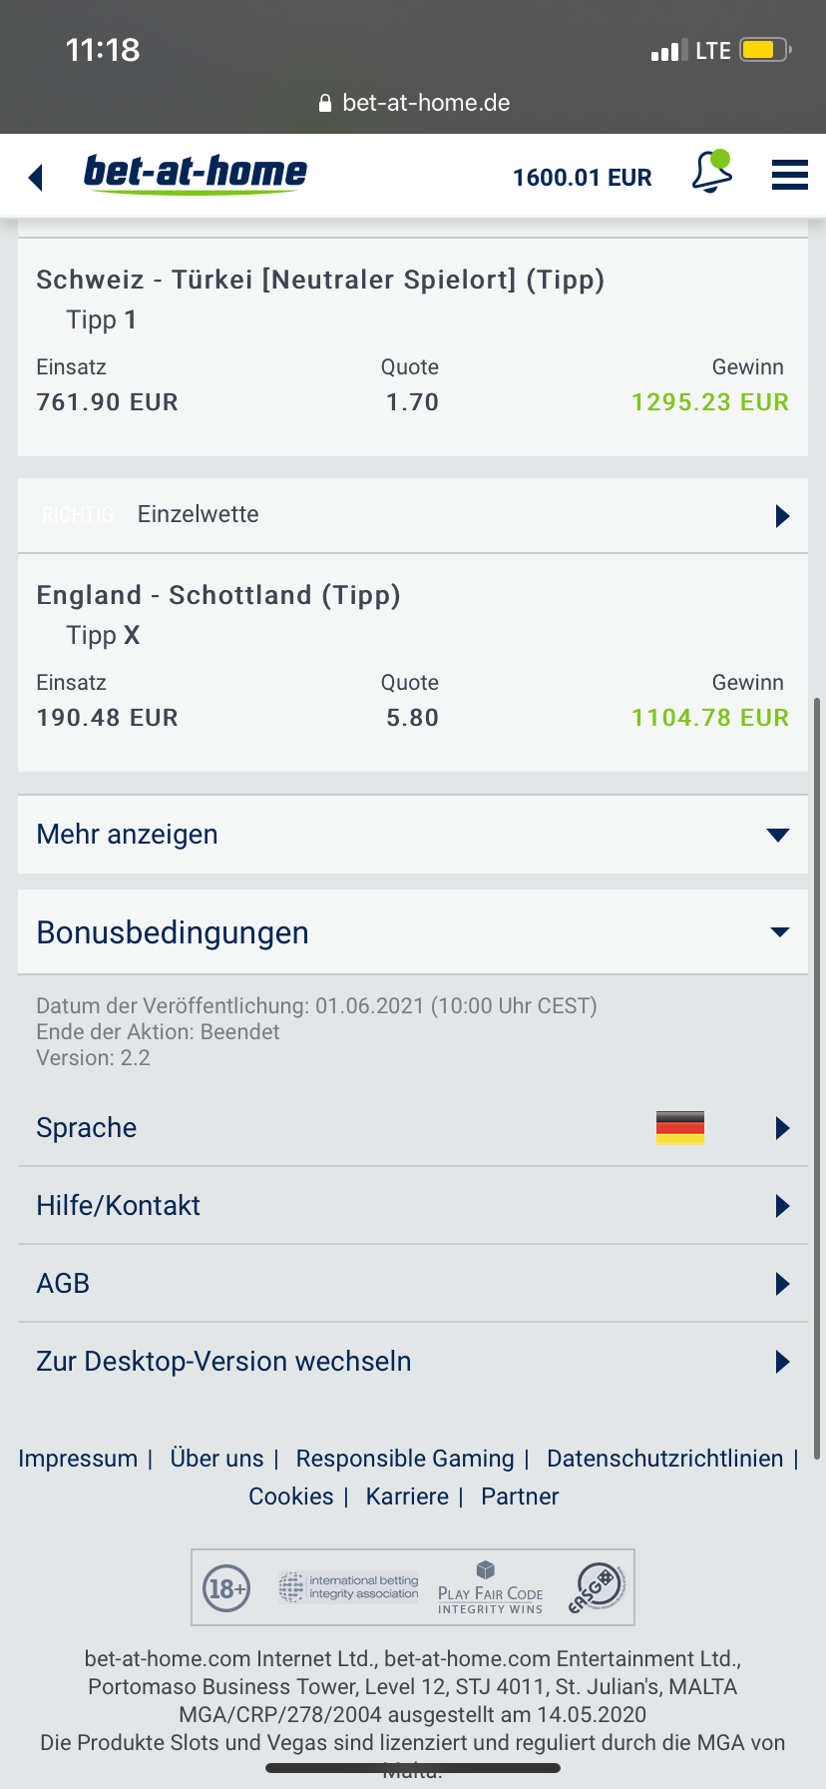Tap the 1600.01 EUR account balance

[582, 178]
